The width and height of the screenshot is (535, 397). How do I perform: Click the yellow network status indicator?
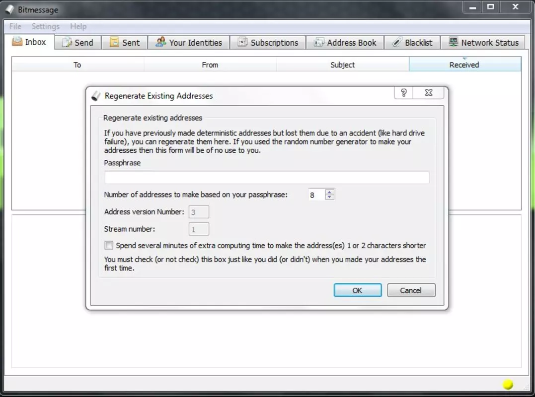(508, 385)
